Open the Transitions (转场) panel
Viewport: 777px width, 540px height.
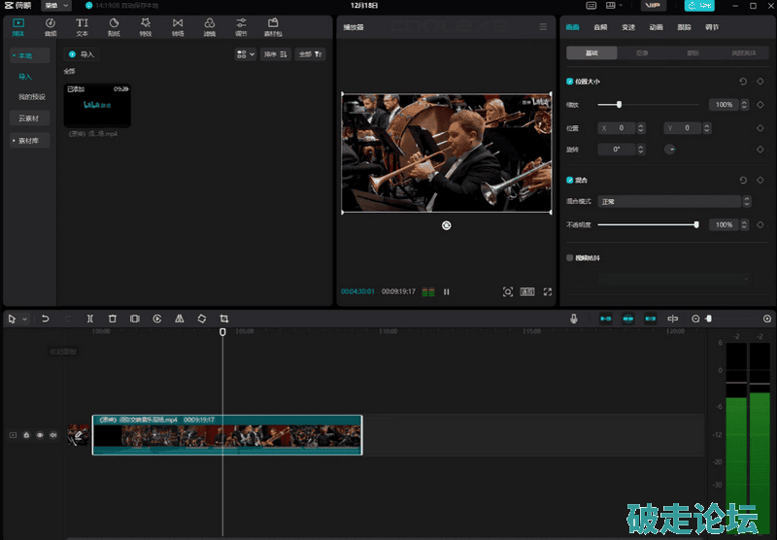coord(177,26)
